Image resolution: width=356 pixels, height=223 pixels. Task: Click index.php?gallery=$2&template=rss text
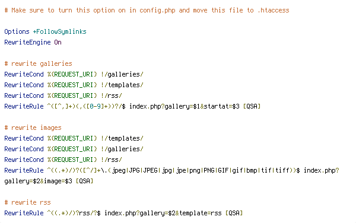[x=163, y=213]
